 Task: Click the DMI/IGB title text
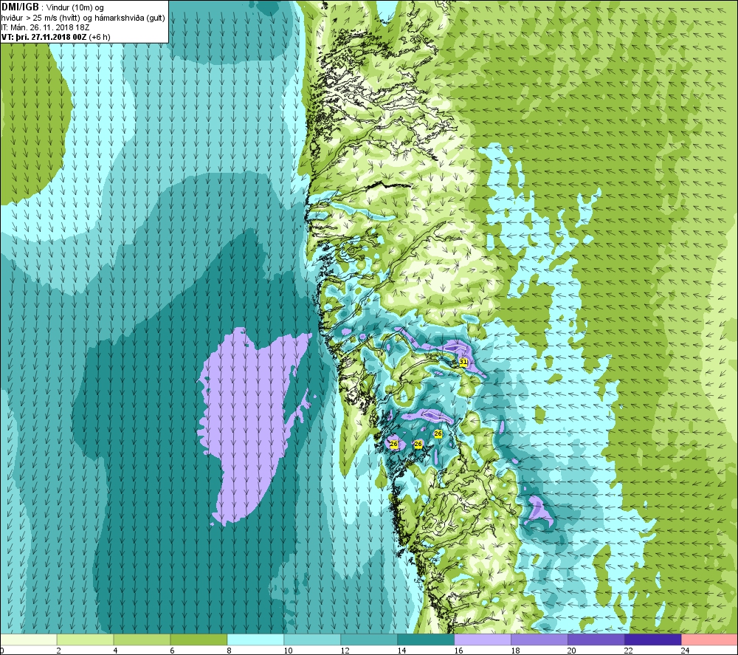(20, 7)
